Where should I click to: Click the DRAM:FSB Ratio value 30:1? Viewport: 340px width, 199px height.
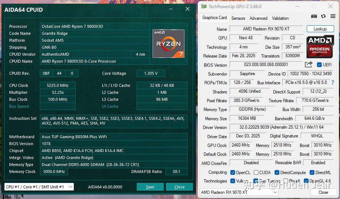coord(176,172)
